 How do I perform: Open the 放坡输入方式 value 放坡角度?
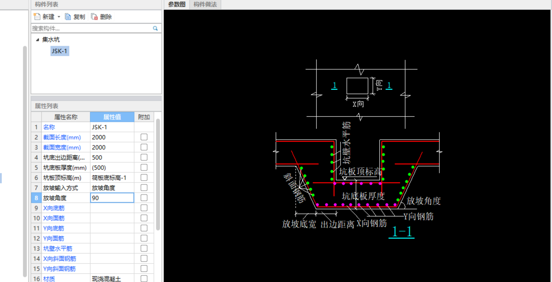pyautogui.click(x=112, y=188)
